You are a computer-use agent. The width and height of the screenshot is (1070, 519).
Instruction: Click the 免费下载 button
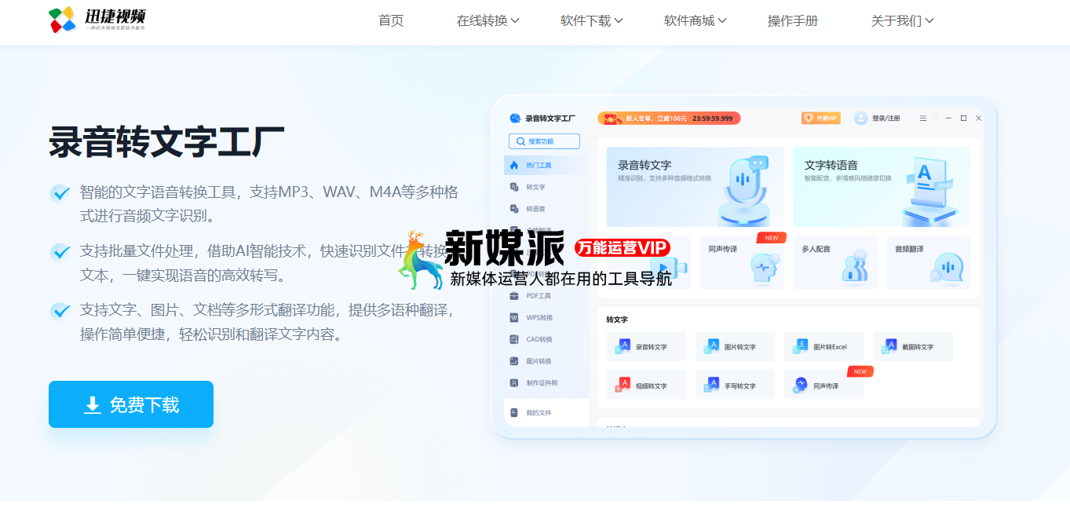tap(131, 404)
